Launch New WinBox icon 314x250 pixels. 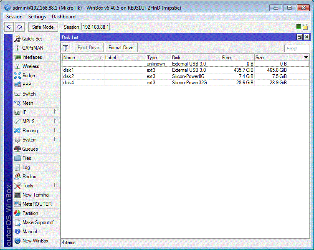pos(18,241)
